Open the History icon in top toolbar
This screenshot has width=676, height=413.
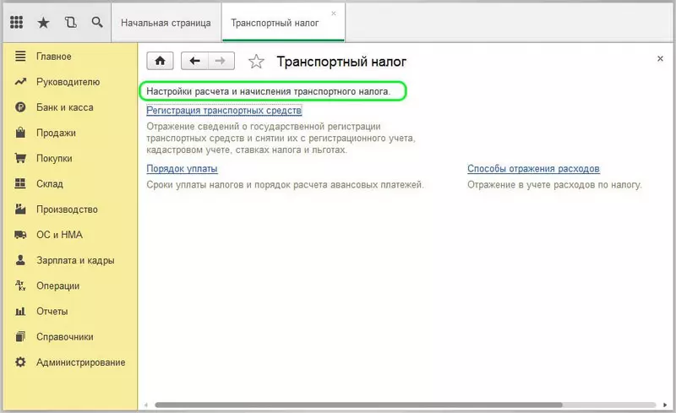coord(70,23)
